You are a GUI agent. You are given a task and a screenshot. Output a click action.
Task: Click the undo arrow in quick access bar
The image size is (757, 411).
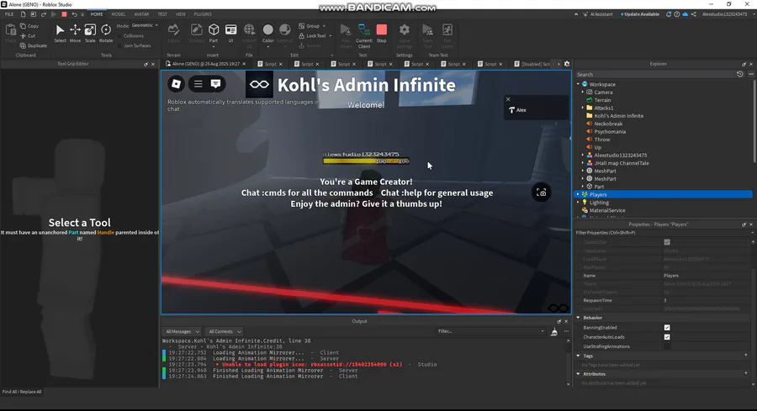(x=74, y=14)
